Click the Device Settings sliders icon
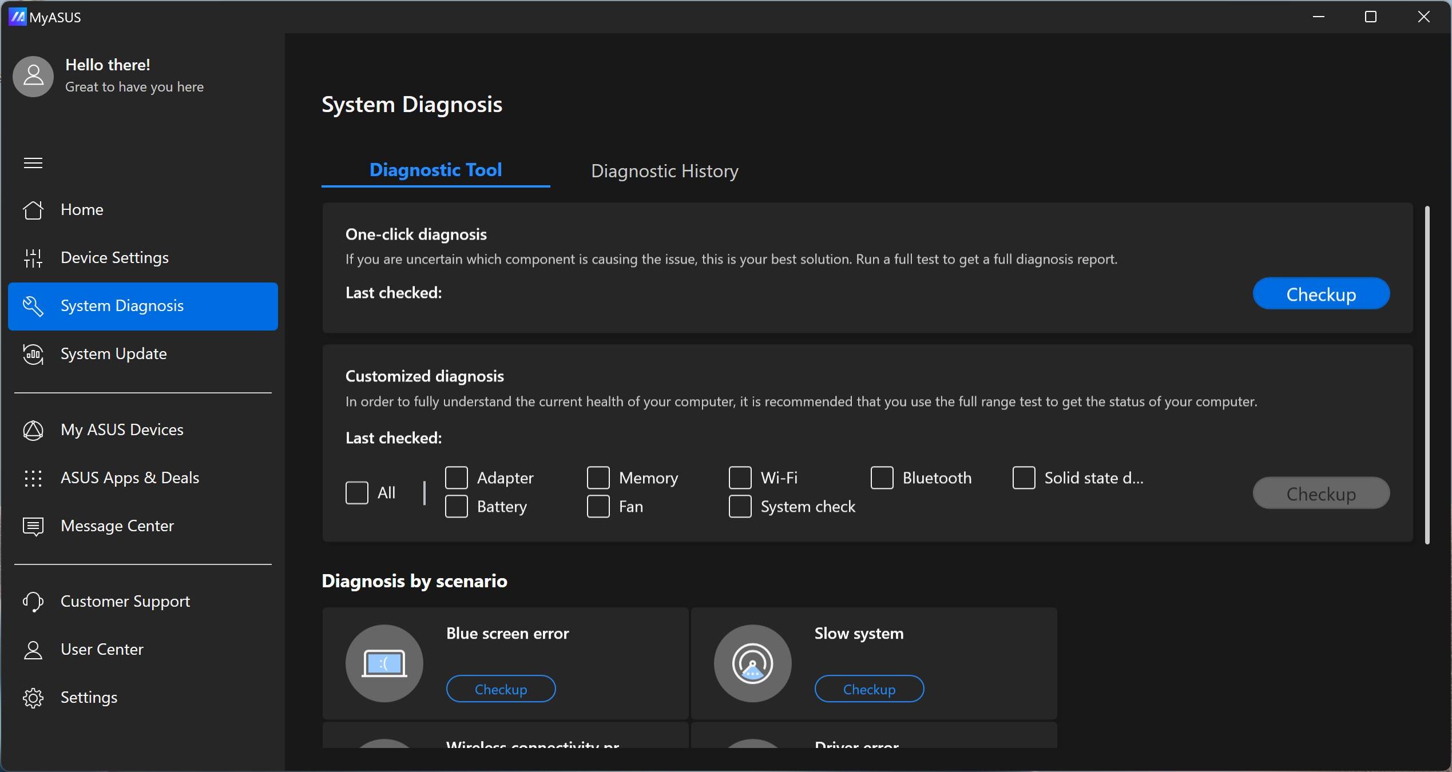The height and width of the screenshot is (772, 1452). coord(33,258)
